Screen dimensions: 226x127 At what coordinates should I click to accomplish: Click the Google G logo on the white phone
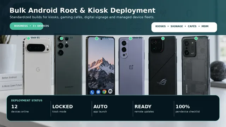pos(38,69)
